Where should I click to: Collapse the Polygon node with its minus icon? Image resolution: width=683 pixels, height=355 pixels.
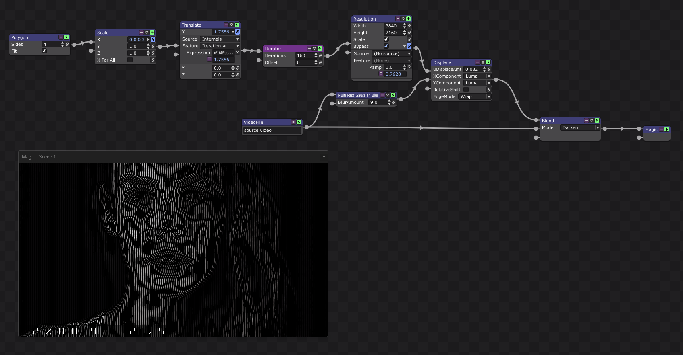(x=61, y=37)
